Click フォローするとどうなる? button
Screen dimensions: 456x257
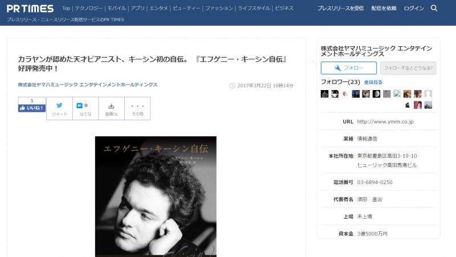408,68
